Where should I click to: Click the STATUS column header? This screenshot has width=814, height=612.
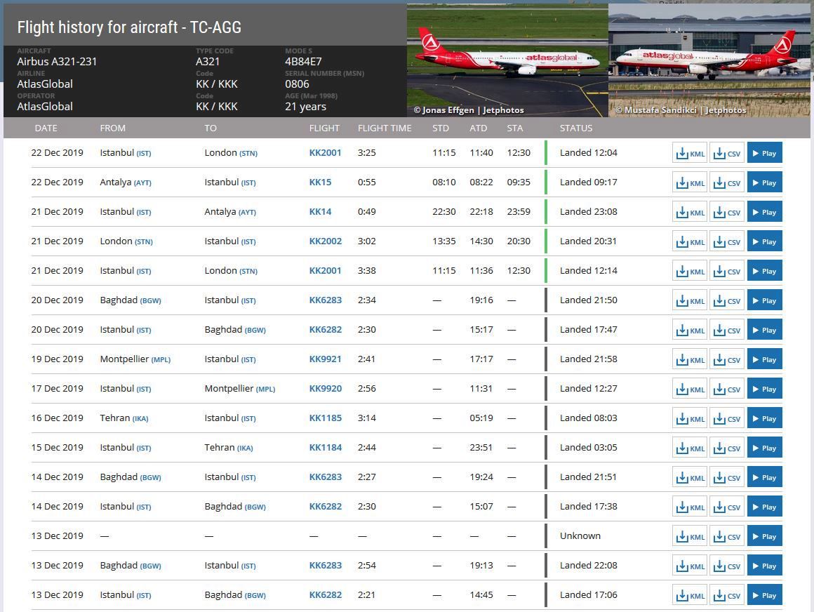click(575, 128)
